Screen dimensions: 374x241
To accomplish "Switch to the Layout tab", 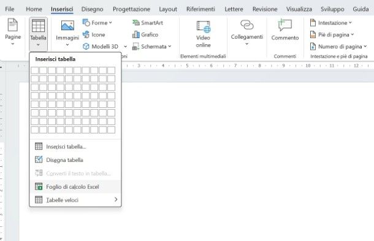I will (168, 9).
